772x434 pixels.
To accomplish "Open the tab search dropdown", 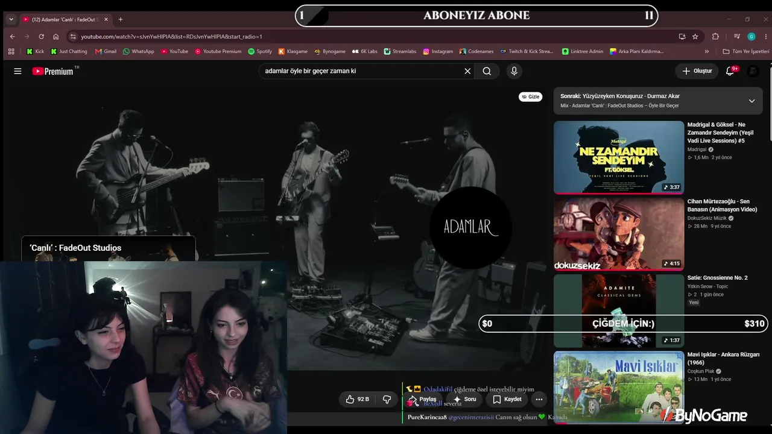I will (x=11, y=19).
